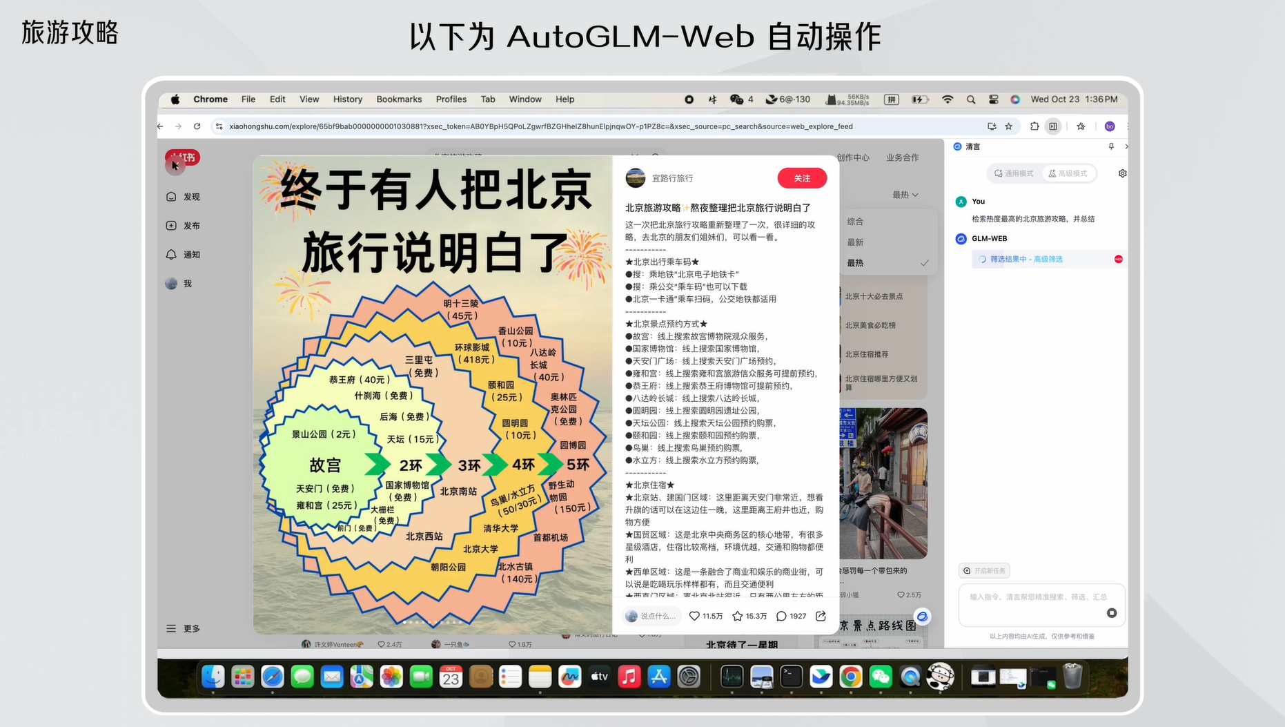
Task: Click the comment bubble icon showing 1927
Action: click(781, 616)
